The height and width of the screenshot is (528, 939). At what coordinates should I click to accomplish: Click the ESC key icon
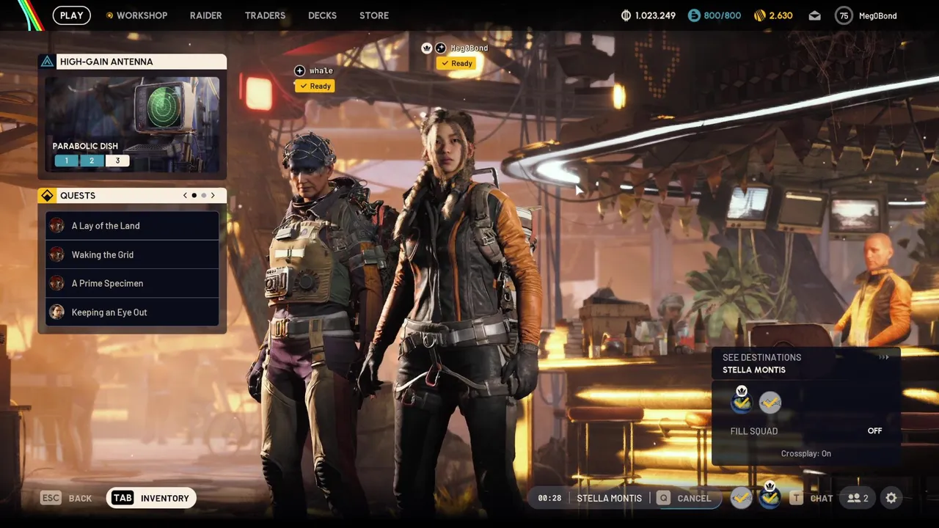pyautogui.click(x=51, y=498)
